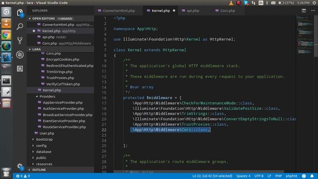Open Visual Studio Code dock icon
318x179 pixels.
tap(6, 58)
